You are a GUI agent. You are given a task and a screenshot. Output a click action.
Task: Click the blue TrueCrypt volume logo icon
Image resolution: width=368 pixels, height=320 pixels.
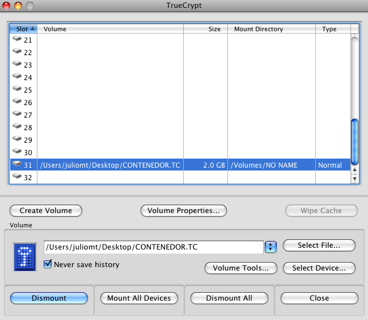click(25, 257)
